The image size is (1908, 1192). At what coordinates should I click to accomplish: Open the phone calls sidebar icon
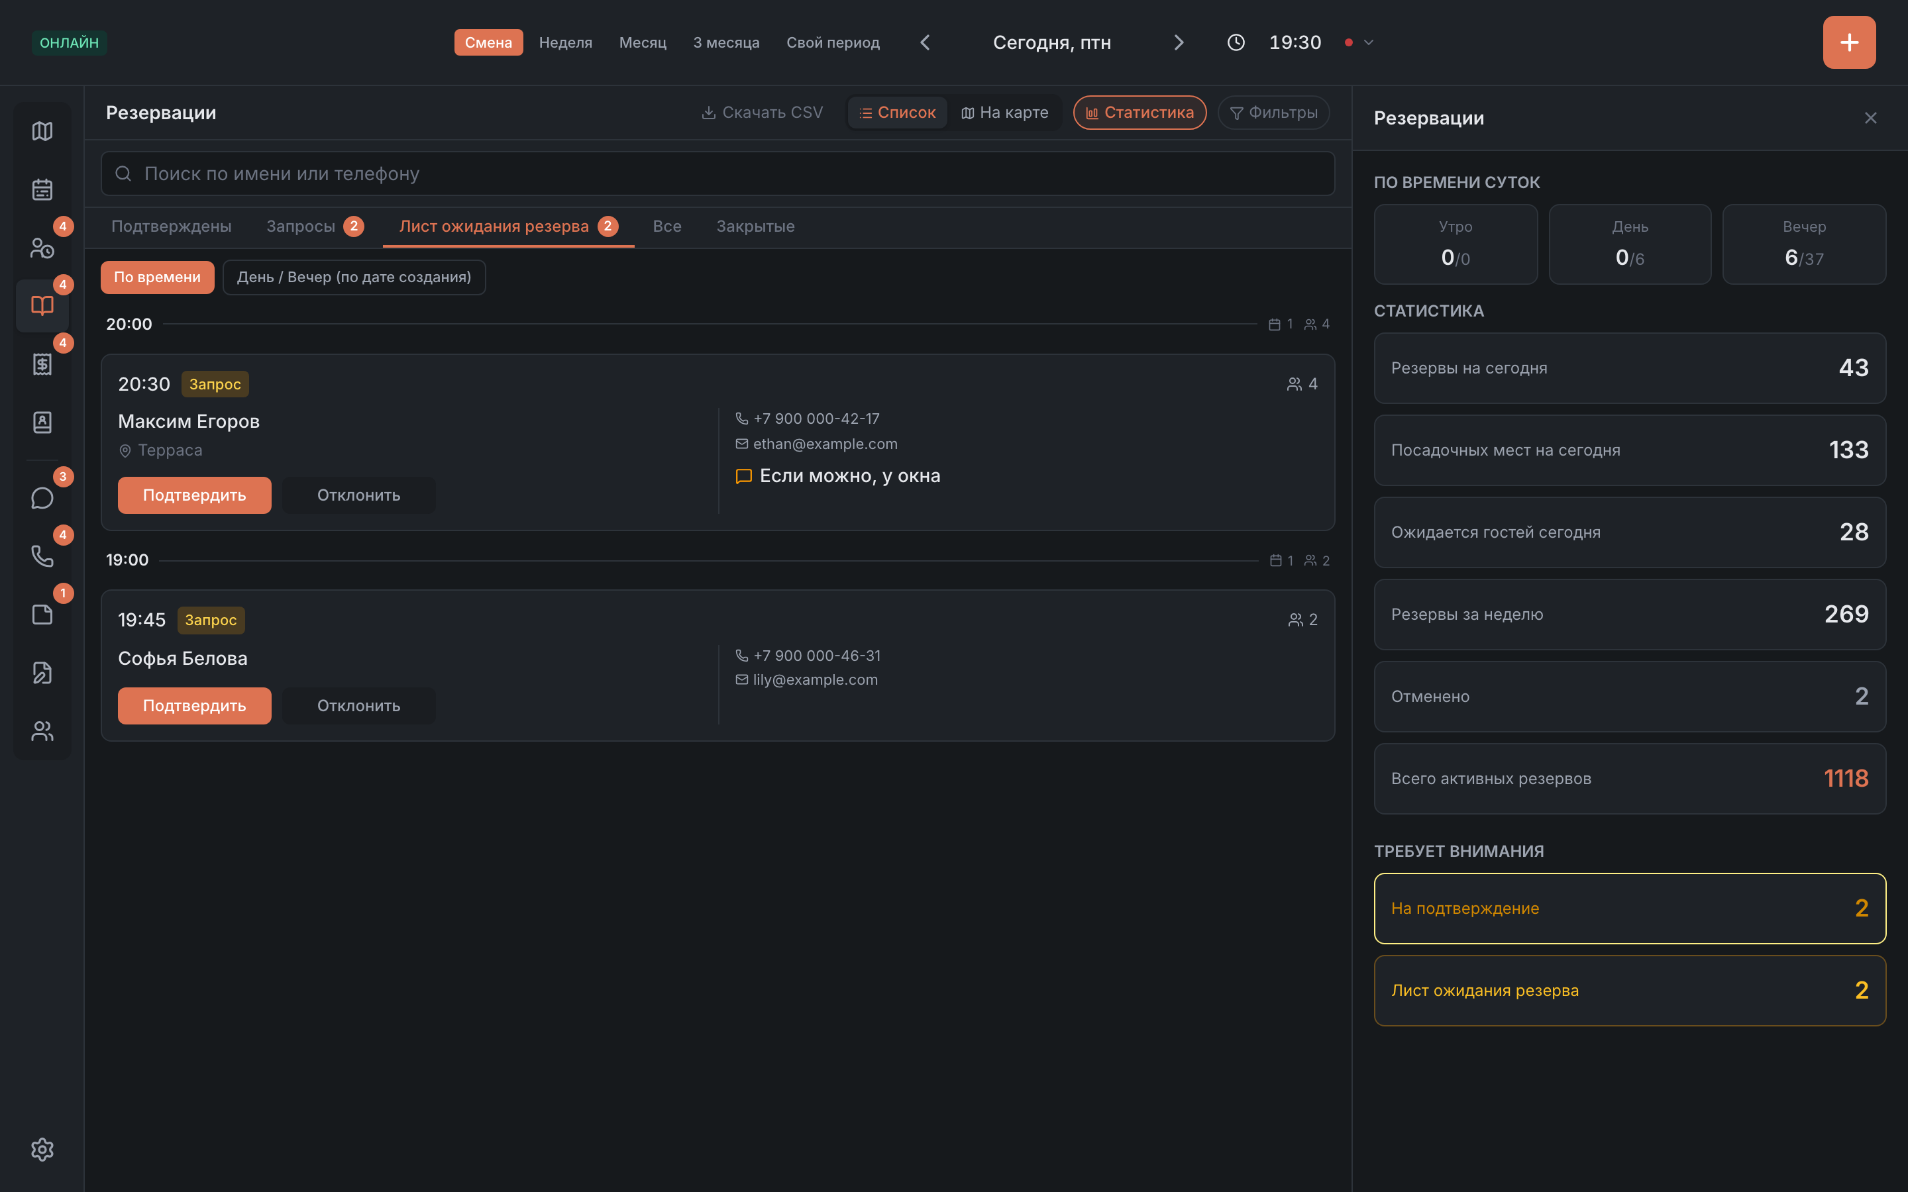(x=42, y=556)
